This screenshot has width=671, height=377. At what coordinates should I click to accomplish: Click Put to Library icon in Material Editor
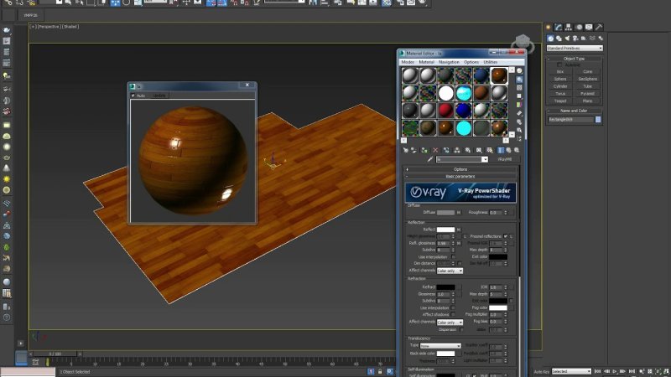point(468,150)
